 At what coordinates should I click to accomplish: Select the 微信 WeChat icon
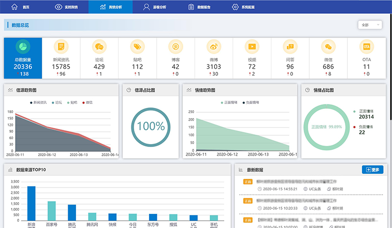(x=328, y=46)
